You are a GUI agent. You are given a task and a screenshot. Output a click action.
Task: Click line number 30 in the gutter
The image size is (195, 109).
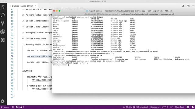[12, 56]
